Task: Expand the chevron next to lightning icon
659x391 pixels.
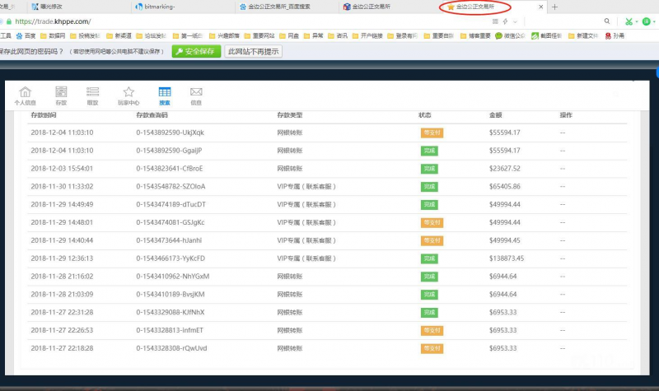Action: pos(515,21)
